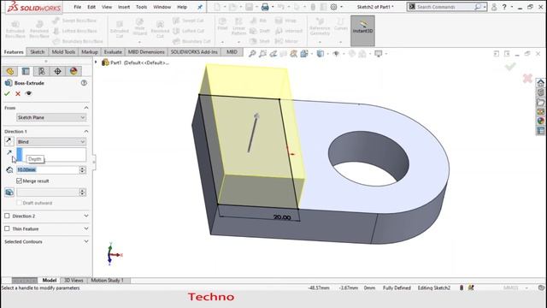
Task: Expand the Part1 tree in the viewport
Action: [96, 62]
